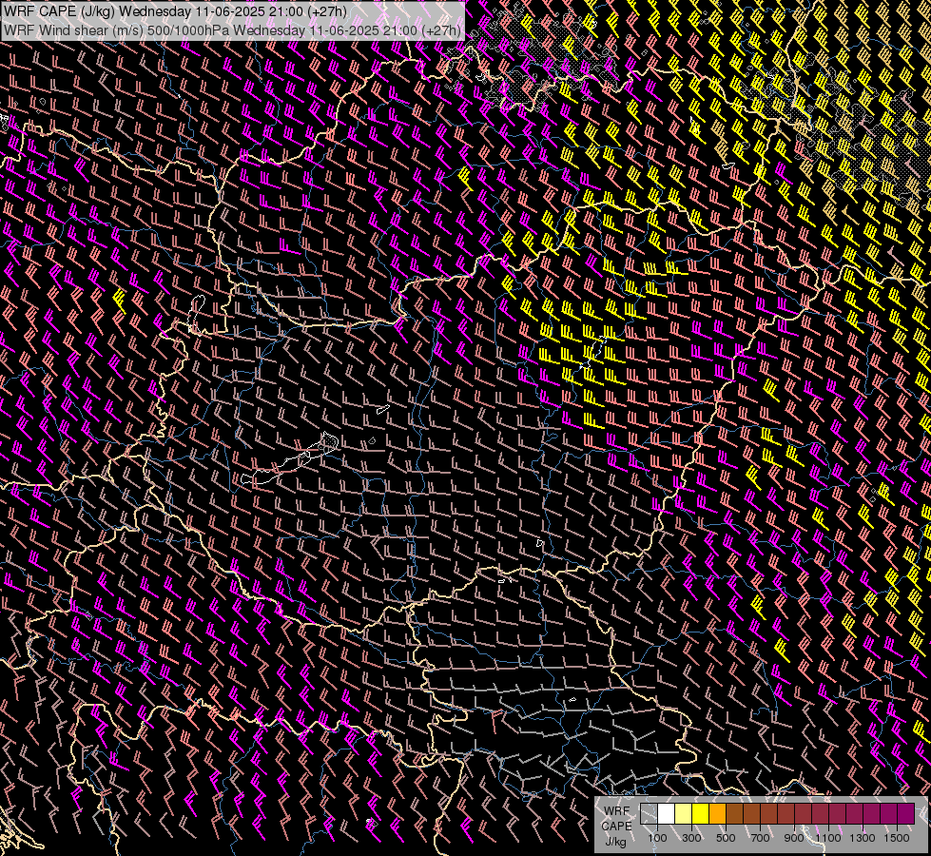The height and width of the screenshot is (856, 931).
Task: Click the 300 legend value label
Action: [x=691, y=838]
